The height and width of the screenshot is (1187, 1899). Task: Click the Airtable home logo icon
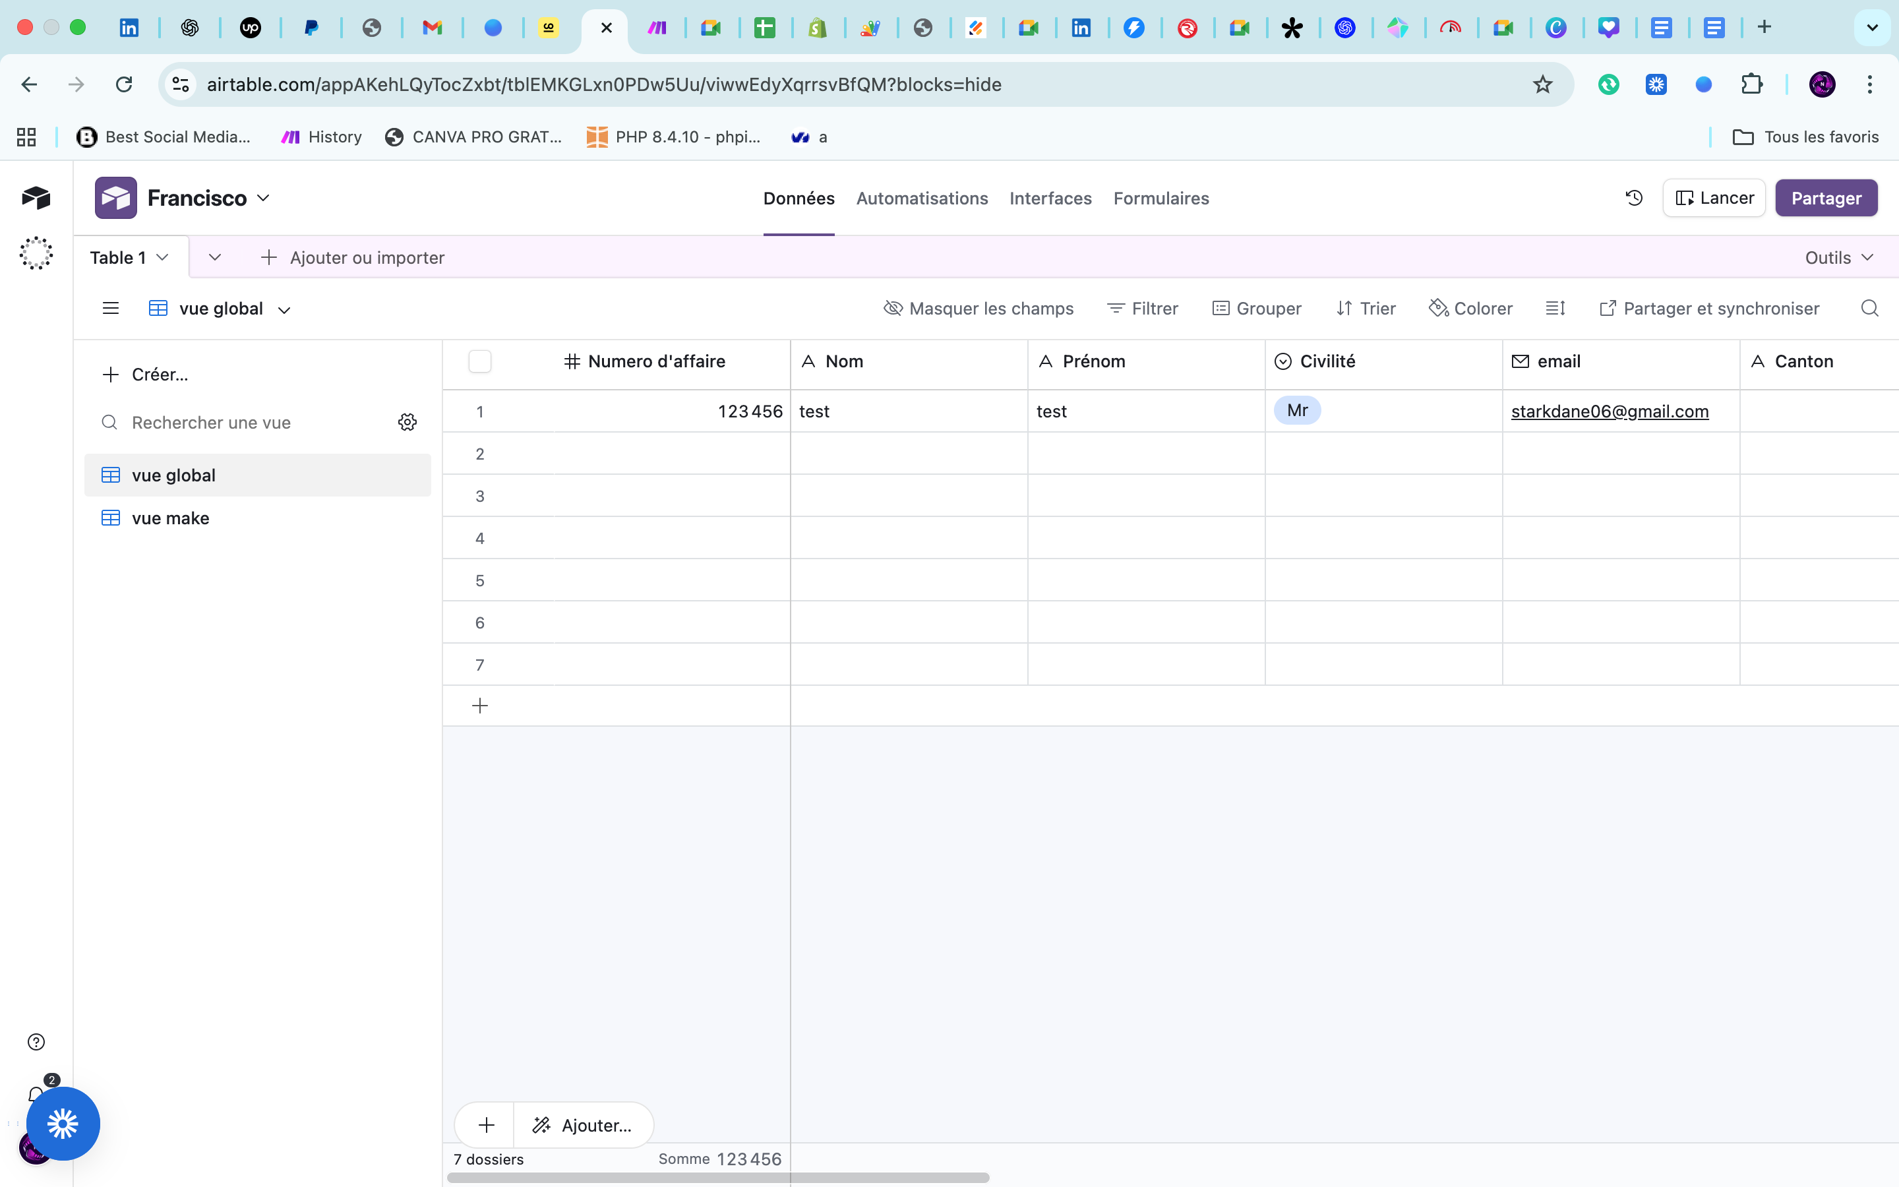(36, 198)
